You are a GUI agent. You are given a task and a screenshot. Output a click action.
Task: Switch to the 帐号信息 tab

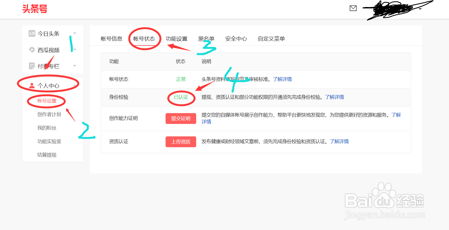(x=111, y=39)
